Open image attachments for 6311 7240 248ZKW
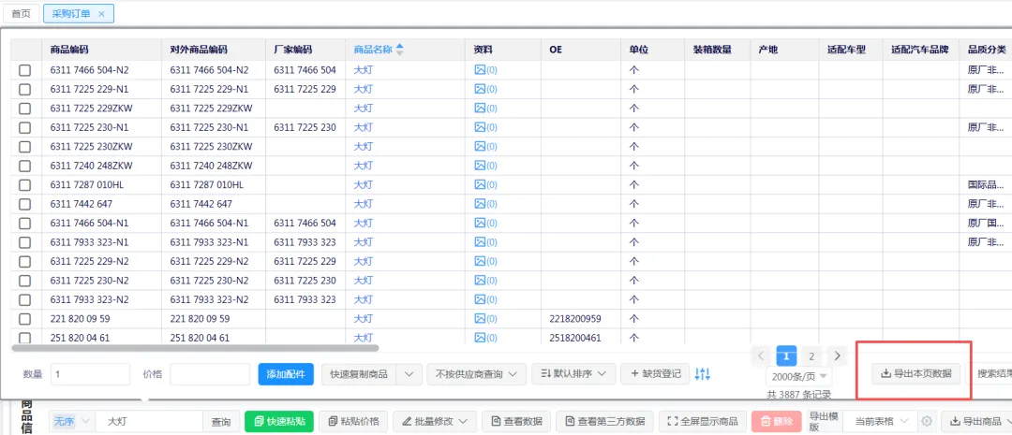 point(485,166)
